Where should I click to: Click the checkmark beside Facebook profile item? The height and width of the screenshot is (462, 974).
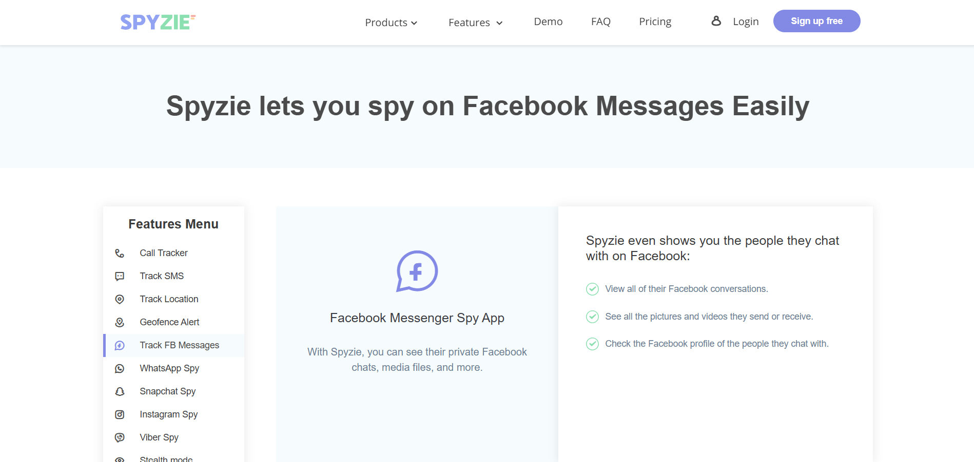(592, 344)
